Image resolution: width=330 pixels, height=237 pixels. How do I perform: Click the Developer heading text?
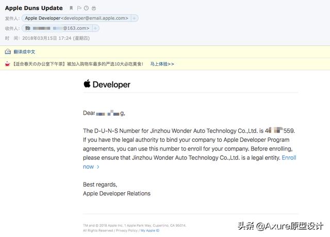tap(111, 85)
